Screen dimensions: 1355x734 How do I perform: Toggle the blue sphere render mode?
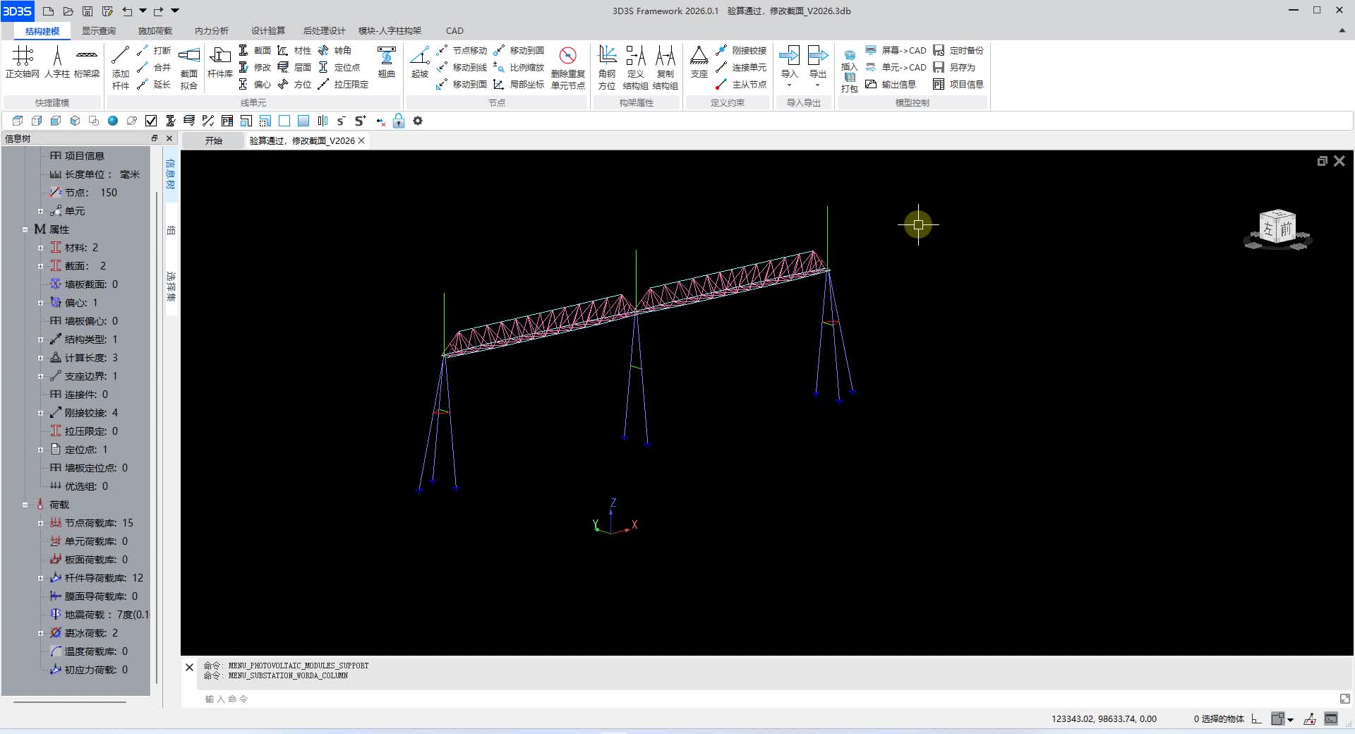pos(113,121)
